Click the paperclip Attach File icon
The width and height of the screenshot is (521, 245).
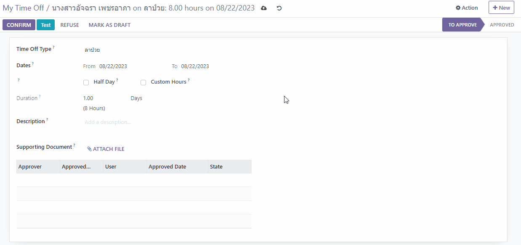pos(89,149)
